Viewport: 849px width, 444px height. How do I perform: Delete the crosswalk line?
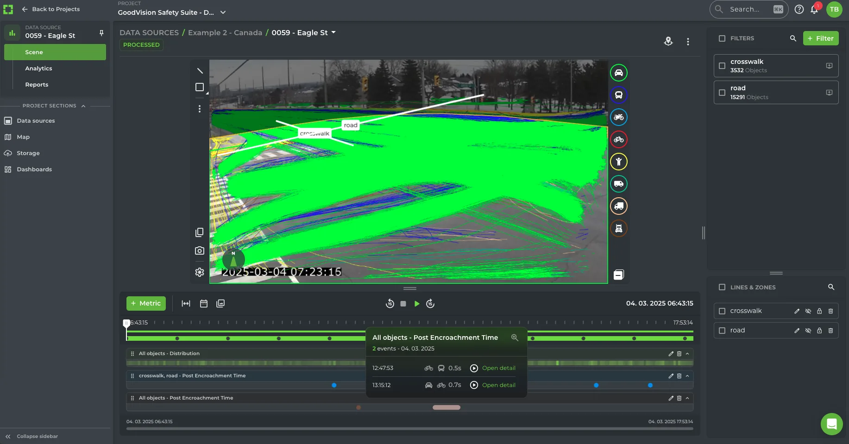(830, 311)
